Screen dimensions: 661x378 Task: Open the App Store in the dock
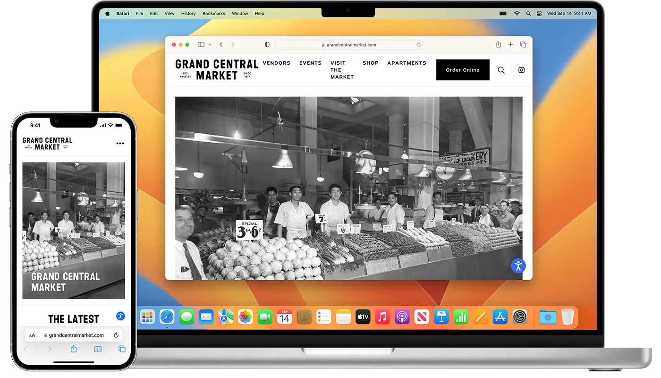[x=500, y=317]
